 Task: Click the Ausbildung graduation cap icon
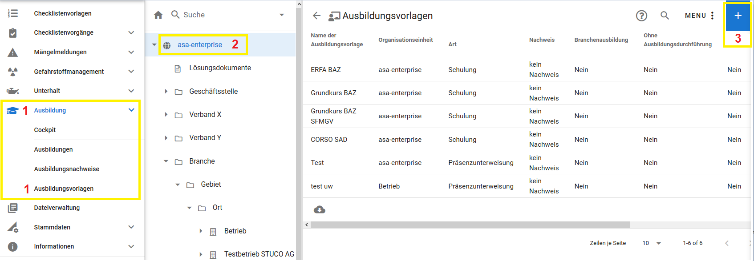click(x=12, y=111)
